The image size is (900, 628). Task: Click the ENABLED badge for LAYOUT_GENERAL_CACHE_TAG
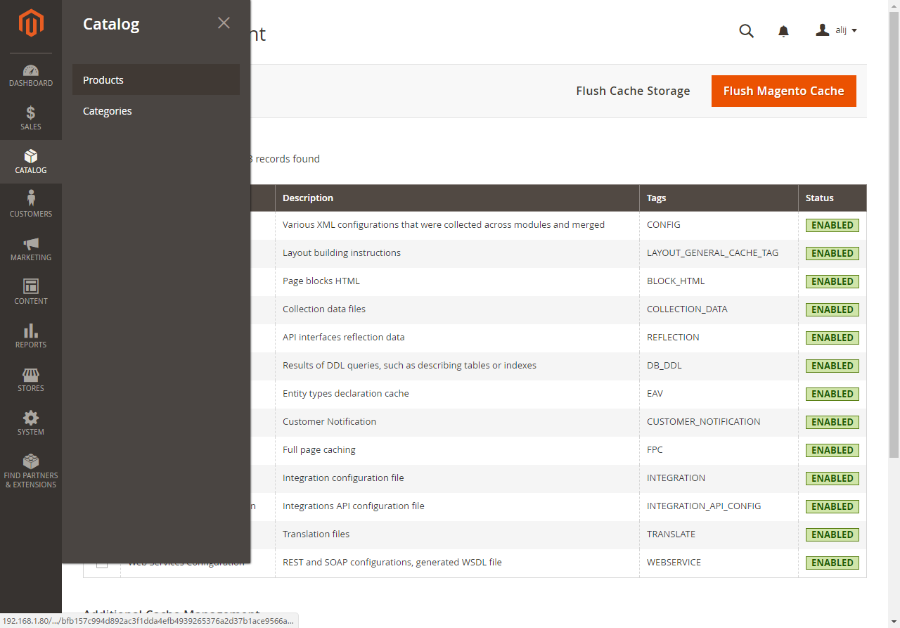832,253
